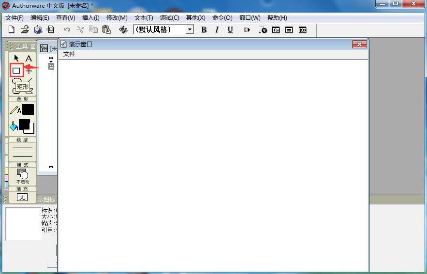Toggle Bold text formatting
Screen dimensions: 427x274
coord(204,30)
